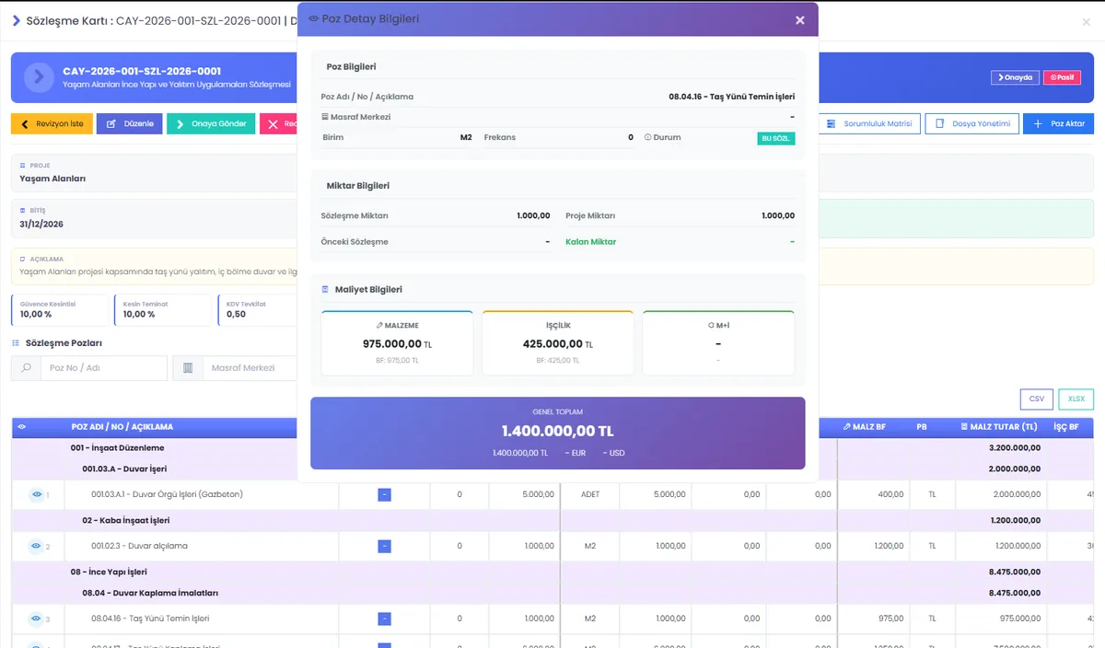Click the 08 - İnce Yapı İşleri group row
1105x648 pixels.
pyautogui.click(x=552, y=573)
